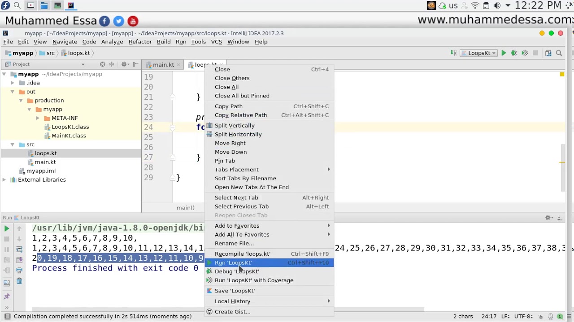Click the src breadcrumb in navigation bar
Image resolution: width=574 pixels, height=322 pixels.
(x=47, y=53)
